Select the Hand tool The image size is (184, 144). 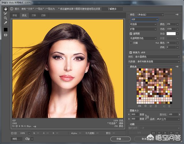tap(5, 9)
